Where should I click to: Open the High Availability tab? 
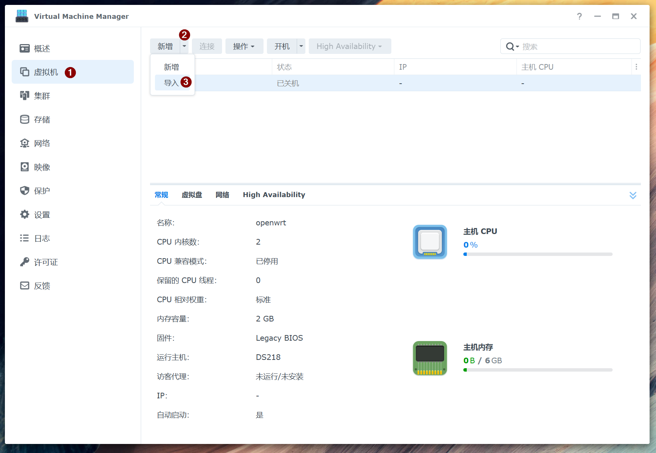click(x=274, y=195)
